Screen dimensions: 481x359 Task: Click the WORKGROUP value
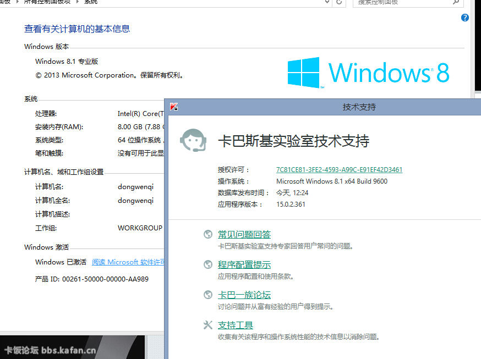click(140, 228)
